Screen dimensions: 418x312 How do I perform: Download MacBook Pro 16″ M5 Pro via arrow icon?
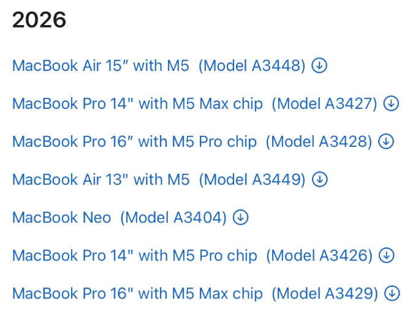[x=386, y=141]
